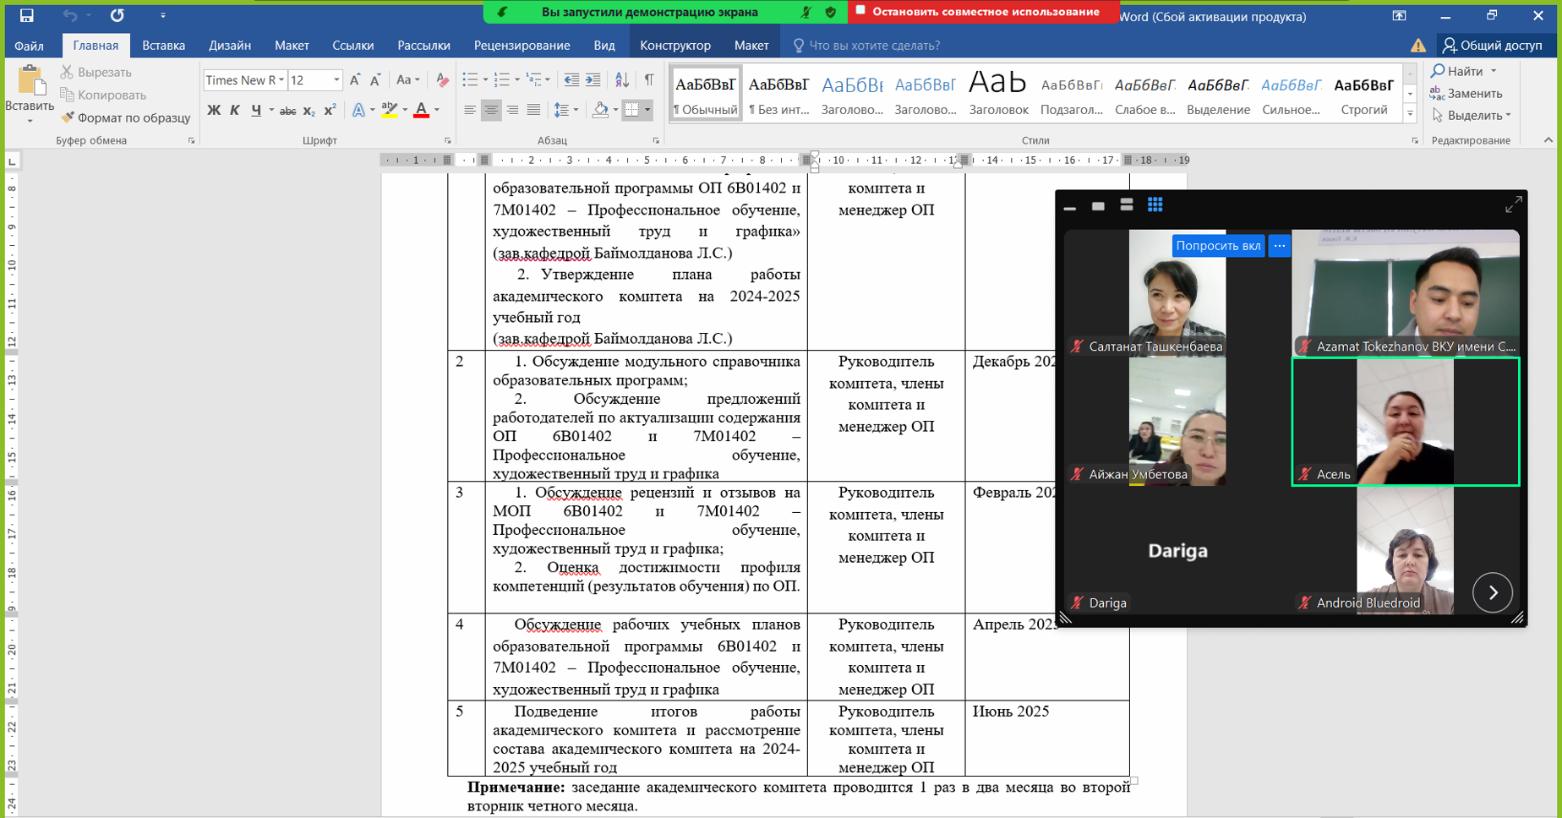
Task: Click the save icon in title bar
Action: 26,15
